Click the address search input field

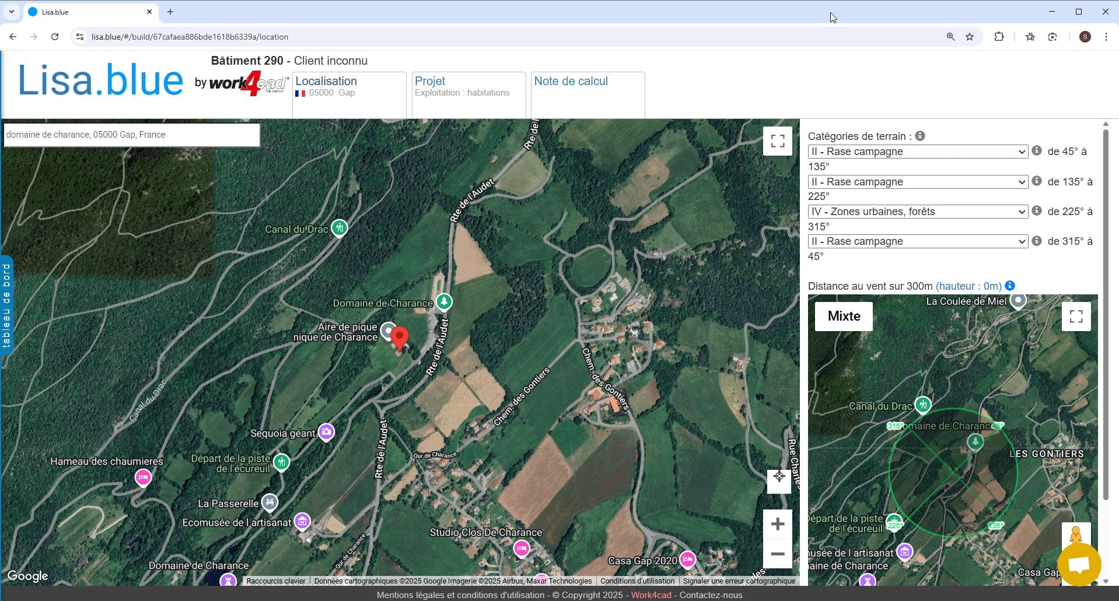click(132, 135)
